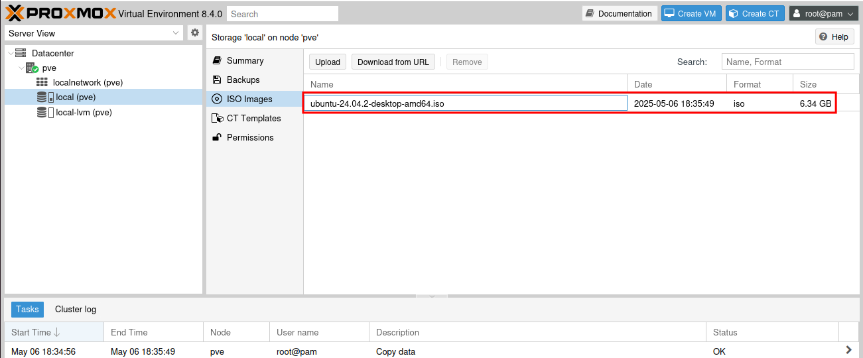The image size is (863, 358).
Task: Click the Description column header in tasks
Action: (x=538, y=332)
